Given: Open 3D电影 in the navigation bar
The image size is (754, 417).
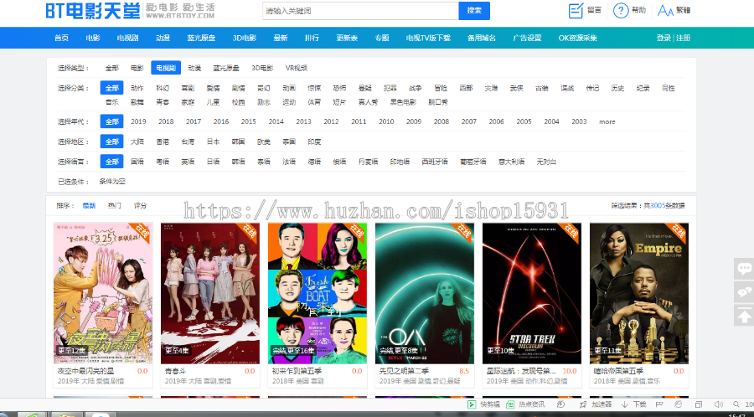Looking at the screenshot, I should tap(245, 38).
